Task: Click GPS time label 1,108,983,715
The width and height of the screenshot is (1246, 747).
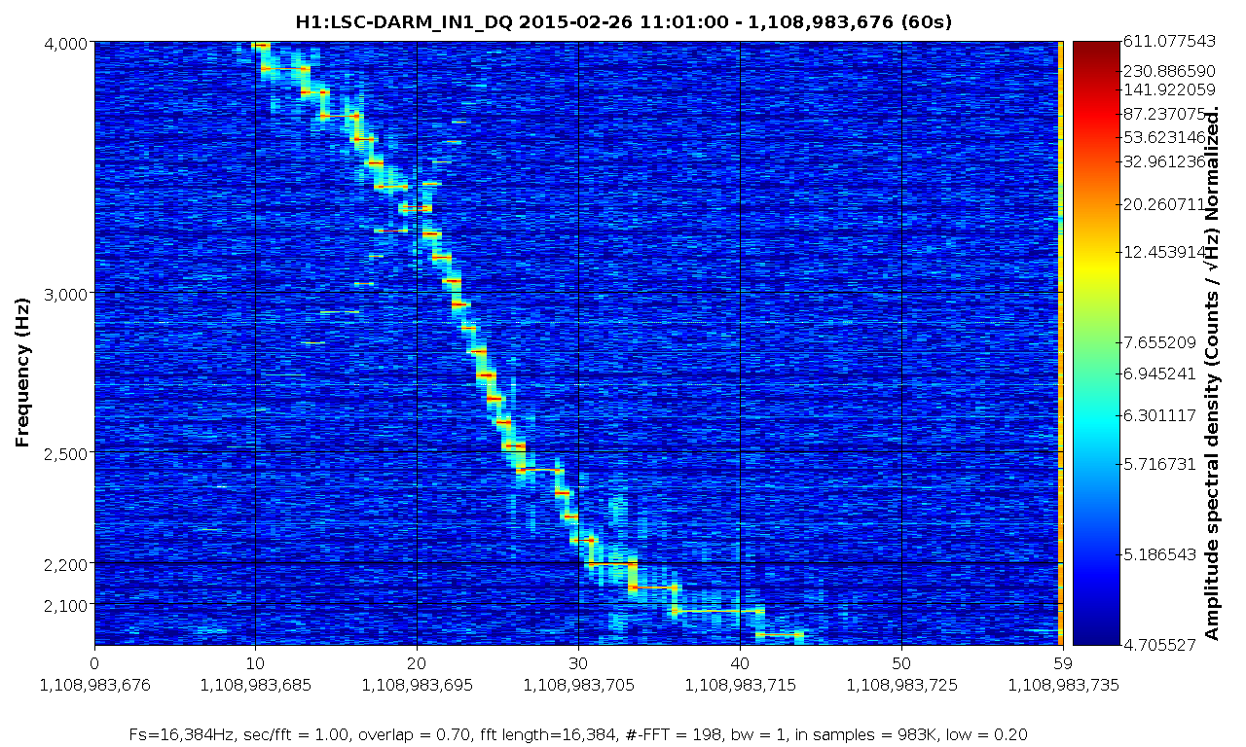Action: click(x=740, y=685)
